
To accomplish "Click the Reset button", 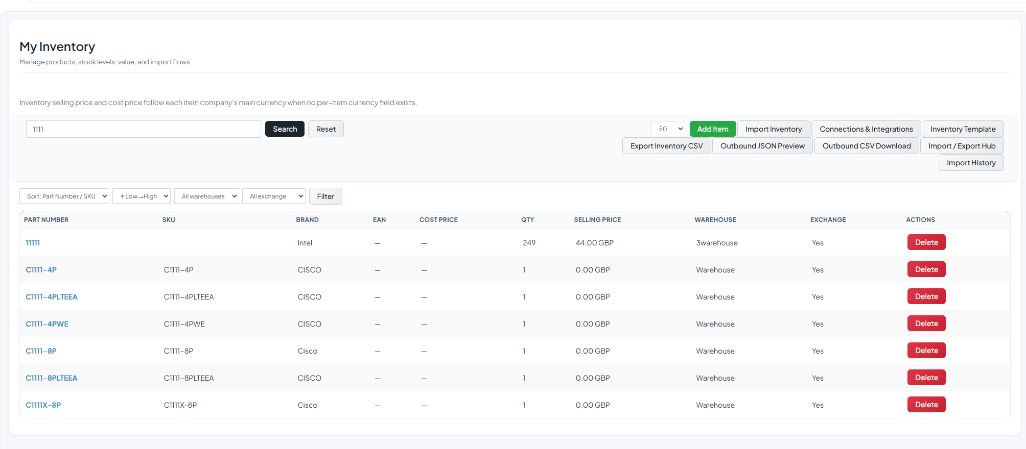I will (326, 129).
